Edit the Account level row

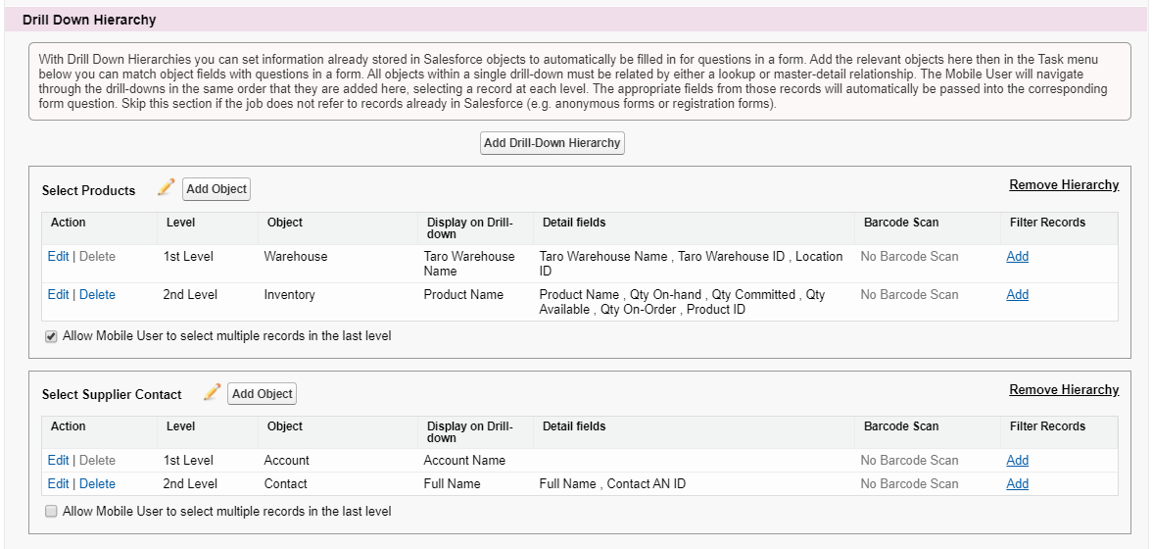click(58, 460)
